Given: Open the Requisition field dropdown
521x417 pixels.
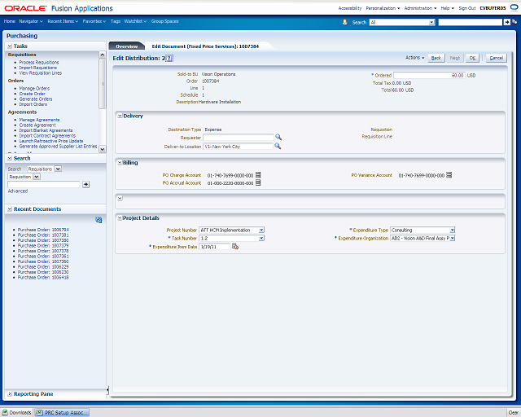Looking at the screenshot, I should (x=37, y=177).
